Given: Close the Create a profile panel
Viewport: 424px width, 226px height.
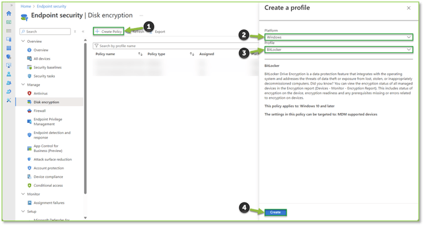Looking at the screenshot, I should tap(408, 8).
